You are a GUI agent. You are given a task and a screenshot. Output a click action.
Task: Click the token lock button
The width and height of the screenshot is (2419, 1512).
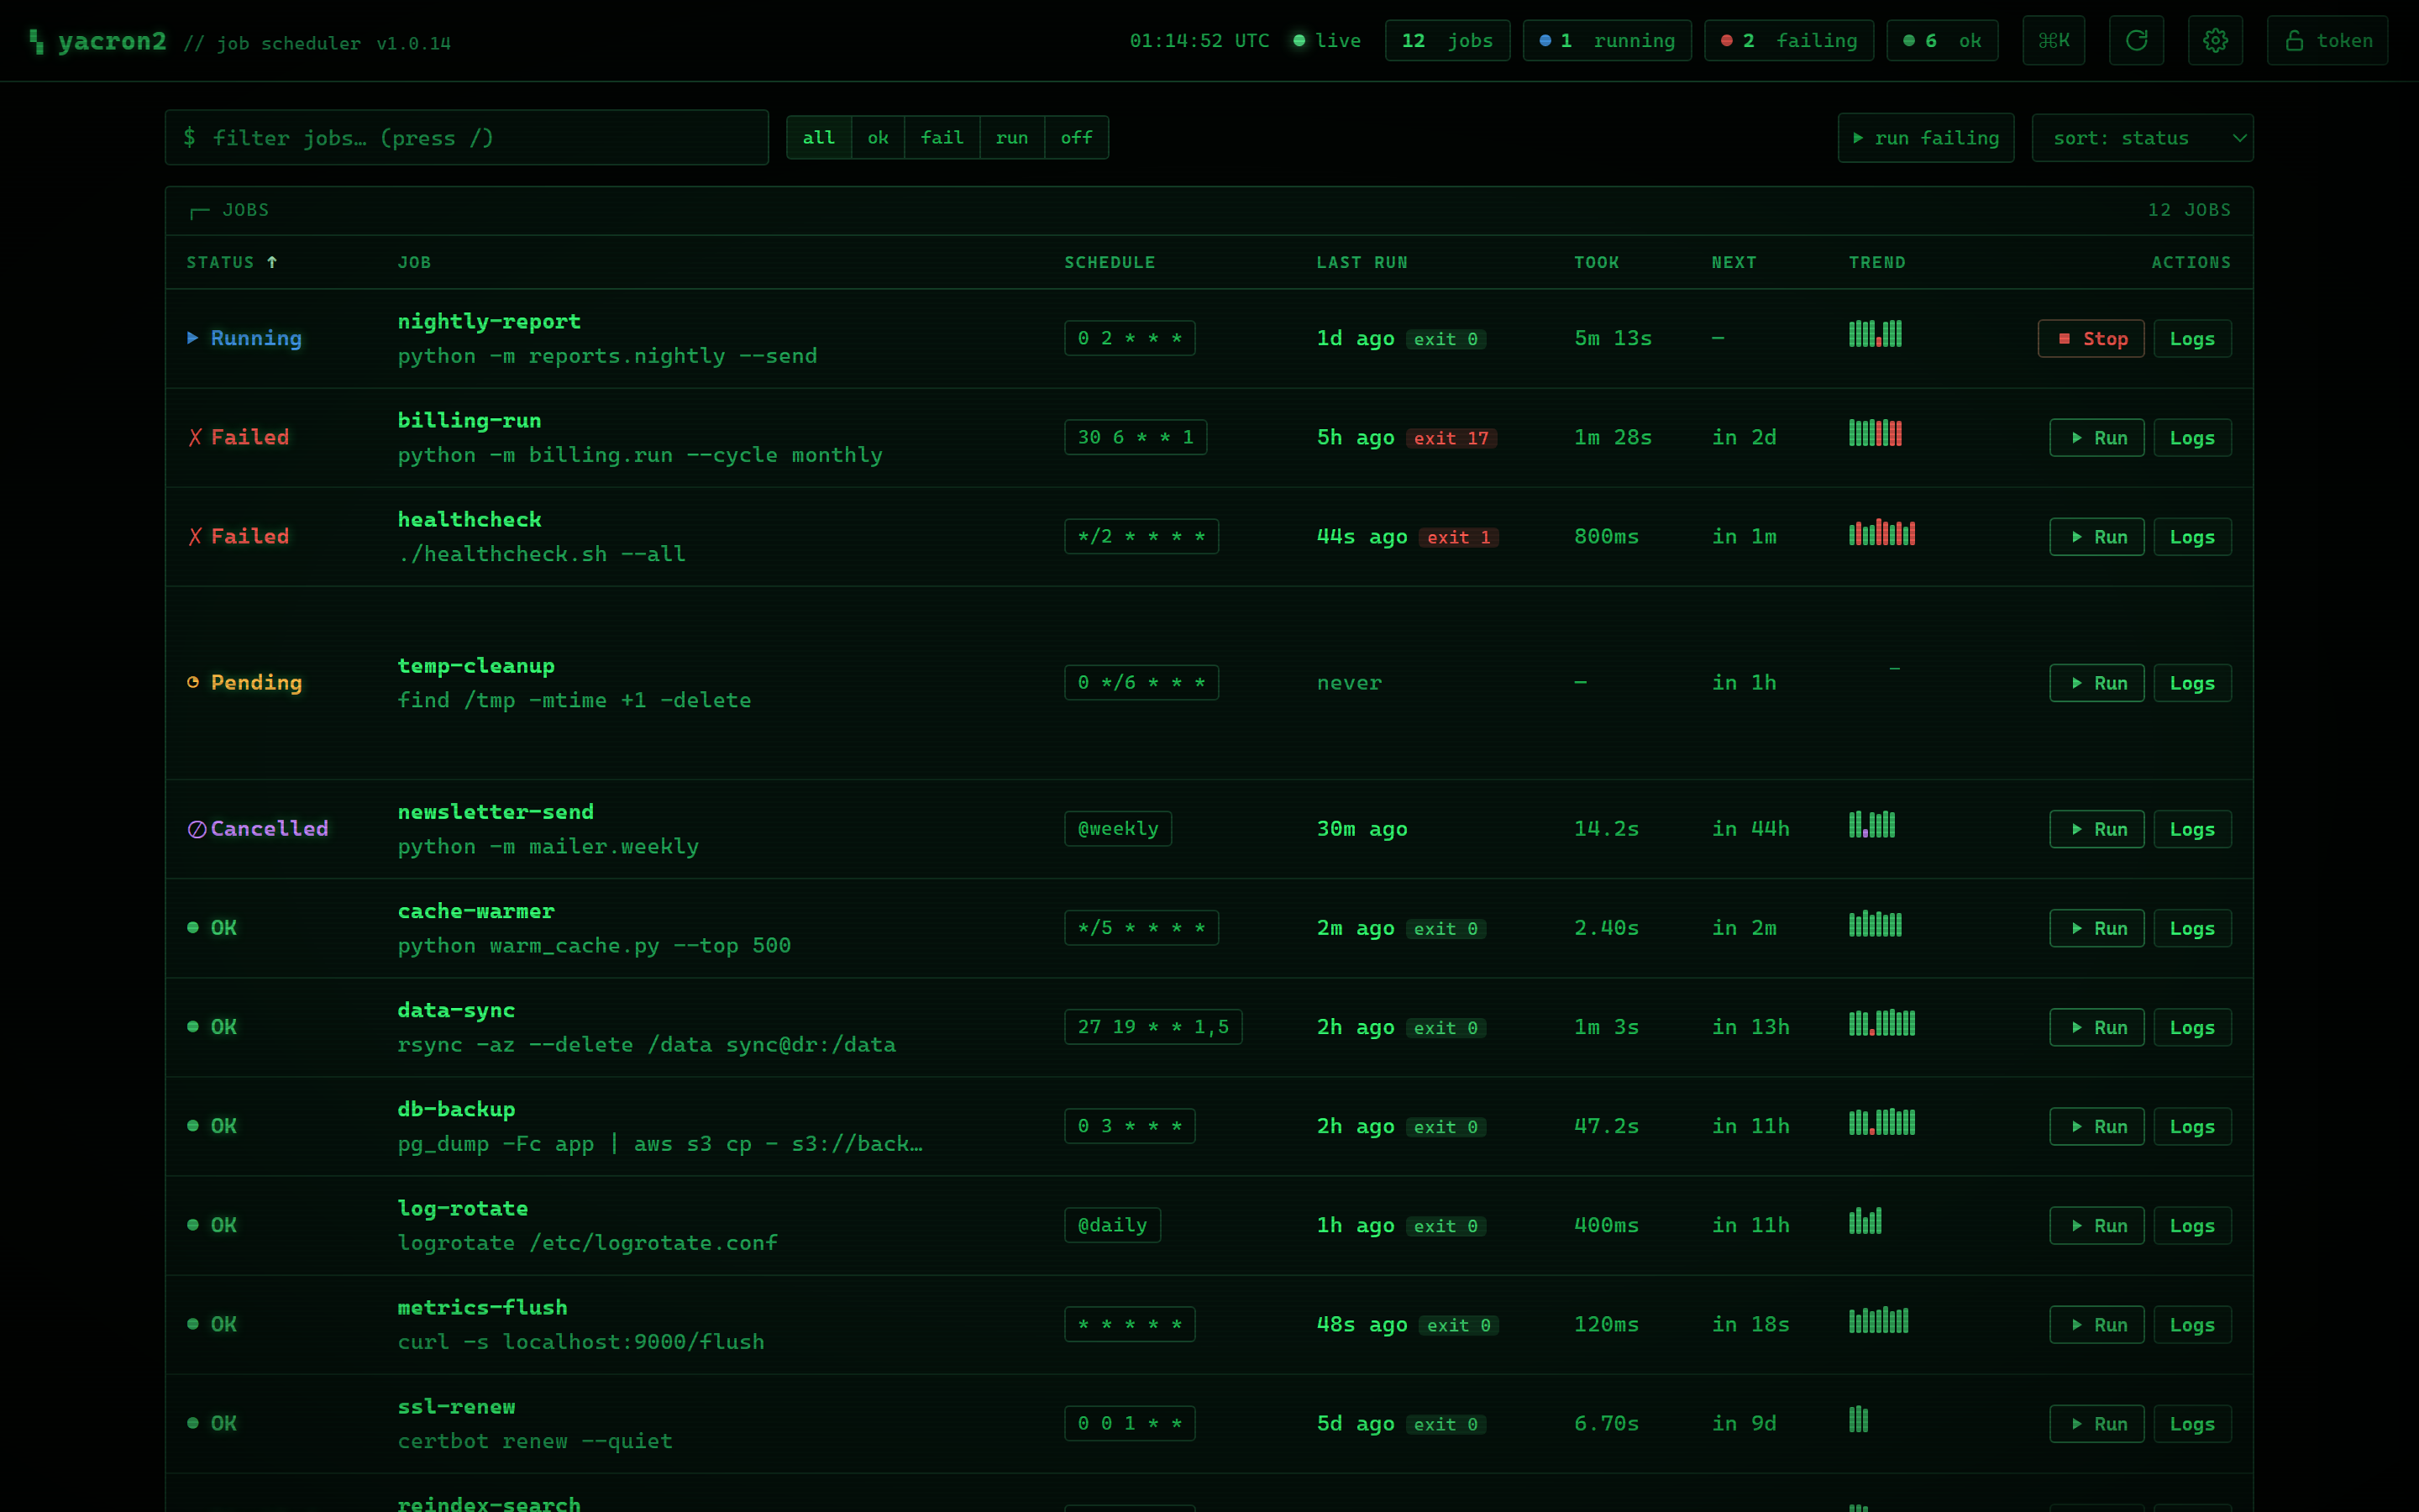coord(2327,41)
